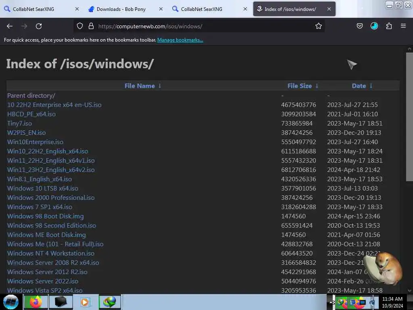Viewport: 413px width, 310px height.
Task: Download HBCD_PE_x64.iso
Action: click(31, 114)
